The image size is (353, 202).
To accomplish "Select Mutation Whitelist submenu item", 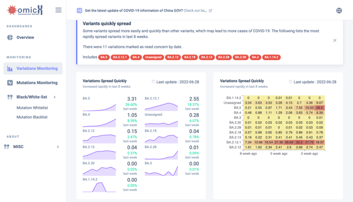I will pos(32,108).
